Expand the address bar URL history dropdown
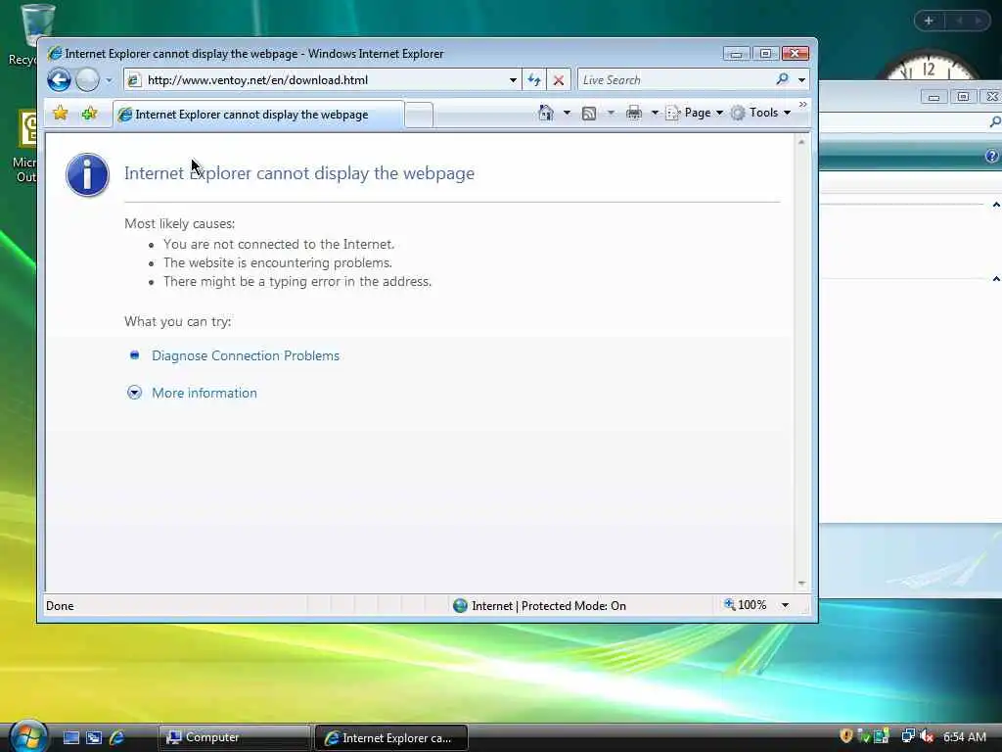Image resolution: width=1002 pixels, height=752 pixels. pyautogui.click(x=513, y=80)
